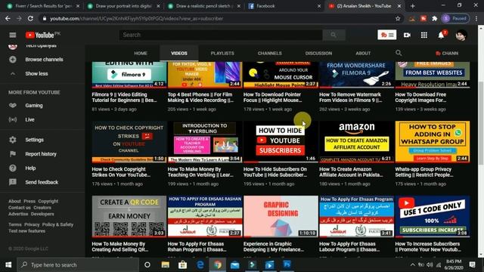Click the Browse channels plus icon
This screenshot has width=484, height=272.
coord(13,60)
